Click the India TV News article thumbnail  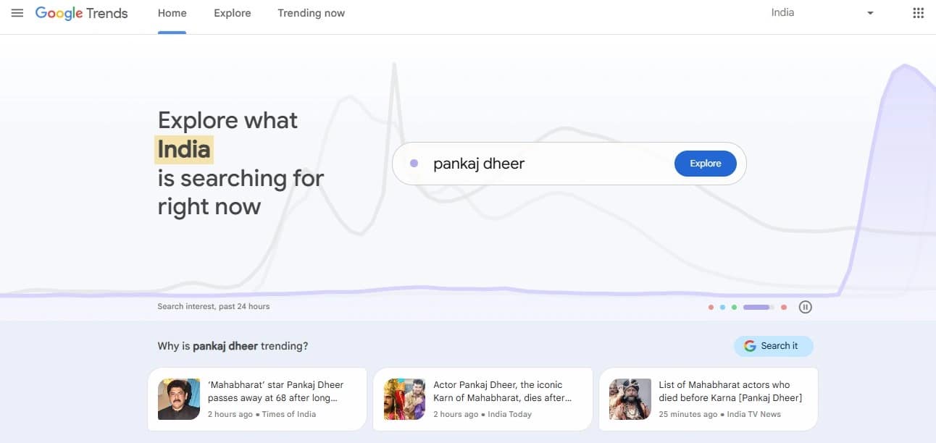(x=629, y=399)
